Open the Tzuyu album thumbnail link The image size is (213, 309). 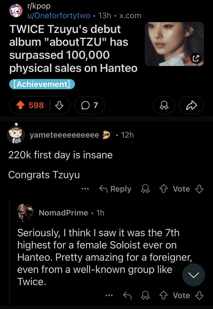click(174, 44)
